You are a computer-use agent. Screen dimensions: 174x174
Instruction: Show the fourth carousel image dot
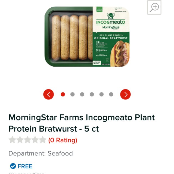[92, 94]
